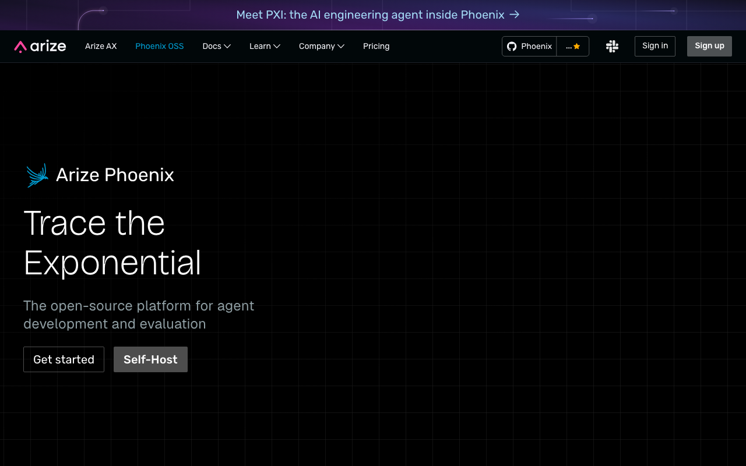Select the Phoenix OSS nav item
Viewport: 746px width, 466px height.
click(160, 47)
